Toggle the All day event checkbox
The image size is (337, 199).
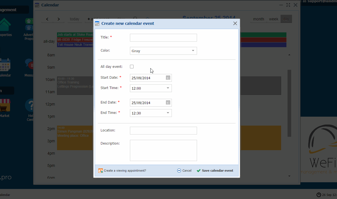coord(132,67)
